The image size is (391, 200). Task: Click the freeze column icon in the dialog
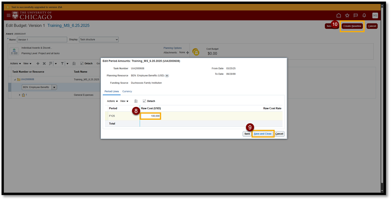point(136,101)
